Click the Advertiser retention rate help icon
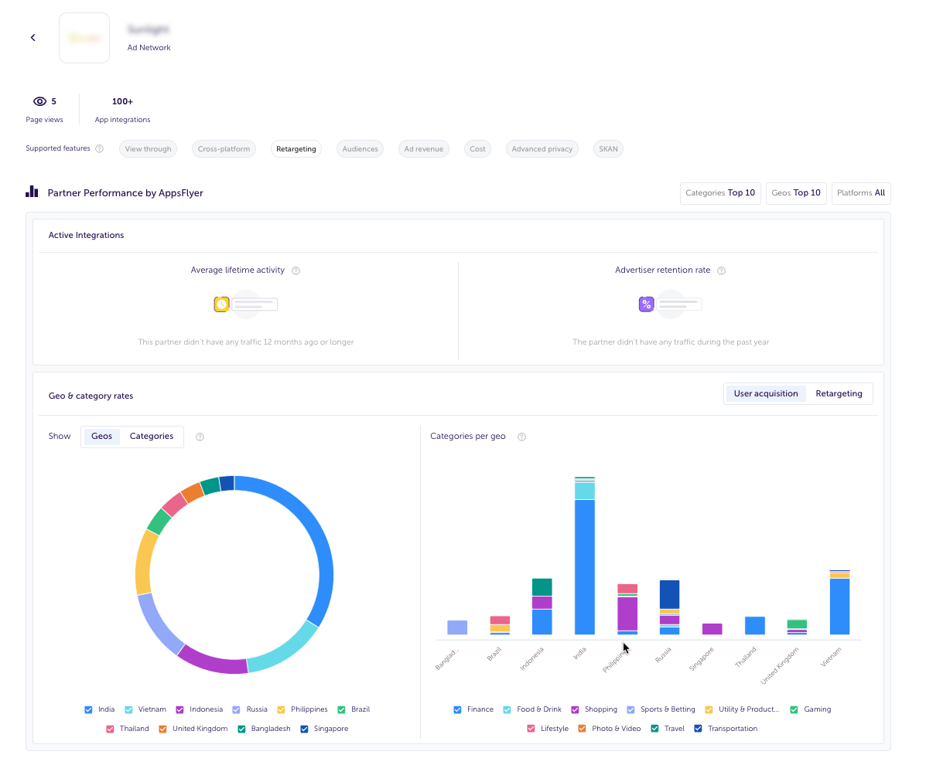The width and height of the screenshot is (926, 782). (721, 270)
